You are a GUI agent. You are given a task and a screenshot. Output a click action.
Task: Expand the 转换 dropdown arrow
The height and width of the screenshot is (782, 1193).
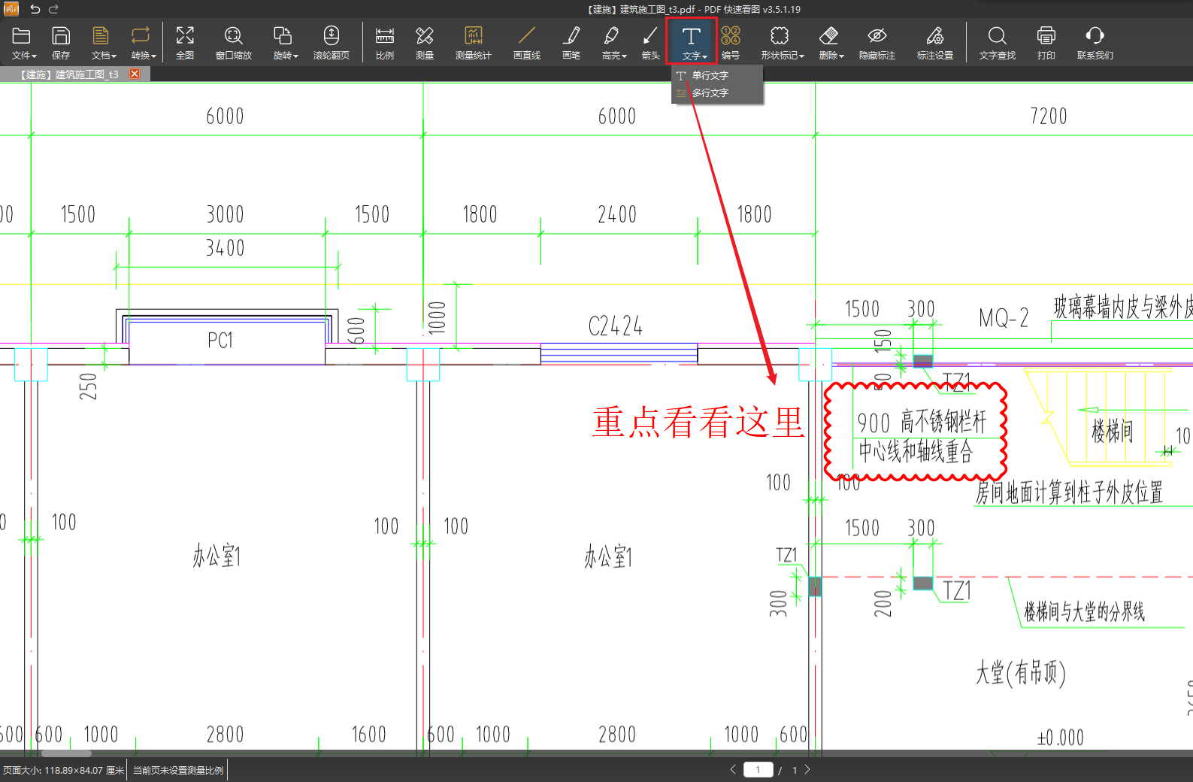coord(153,56)
